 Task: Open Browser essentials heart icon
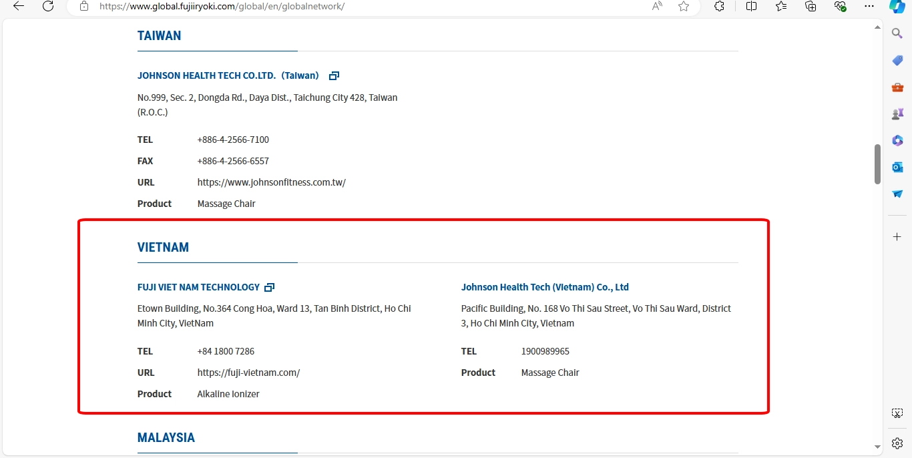click(840, 6)
